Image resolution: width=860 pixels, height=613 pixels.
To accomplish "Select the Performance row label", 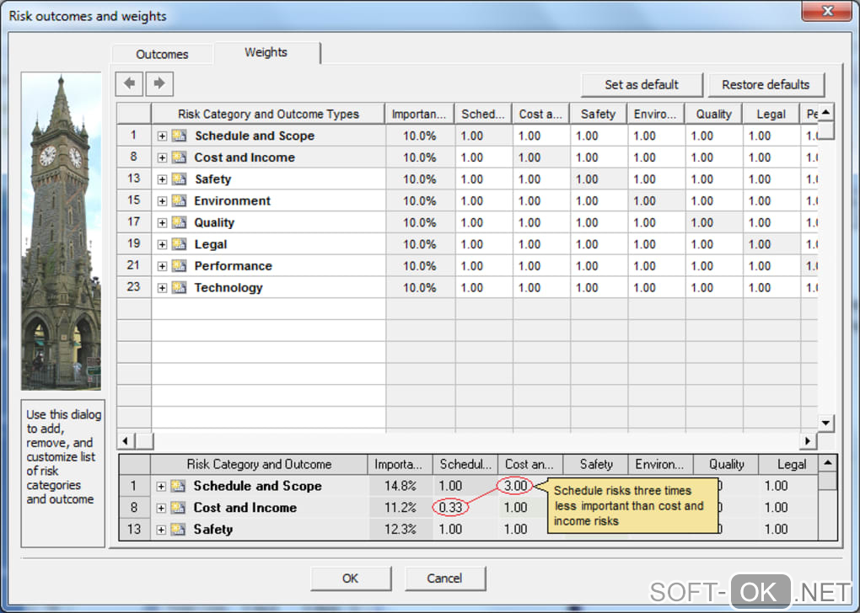I will pos(233,266).
